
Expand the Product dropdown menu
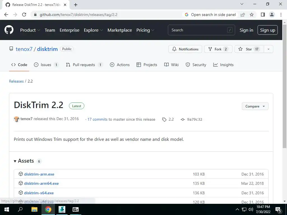tap(30, 30)
